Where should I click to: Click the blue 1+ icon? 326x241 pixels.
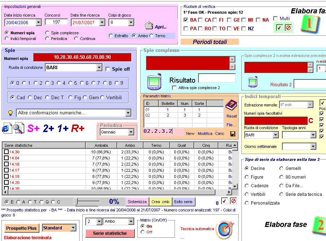click(x=63, y=128)
